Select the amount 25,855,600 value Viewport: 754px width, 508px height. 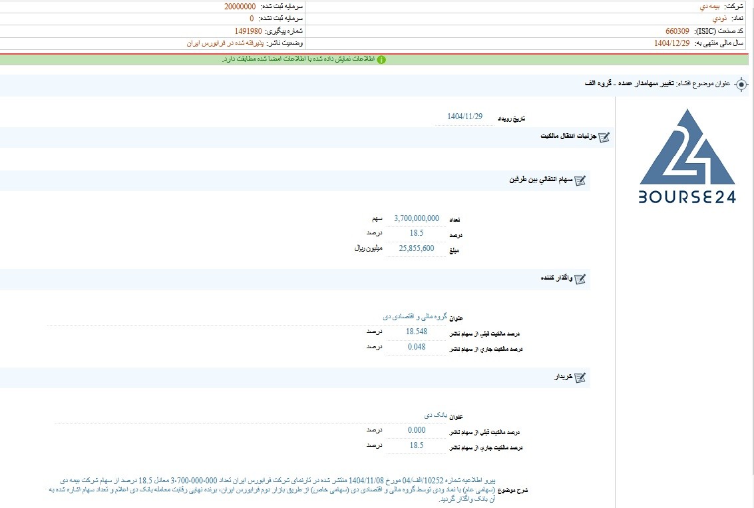(417, 248)
